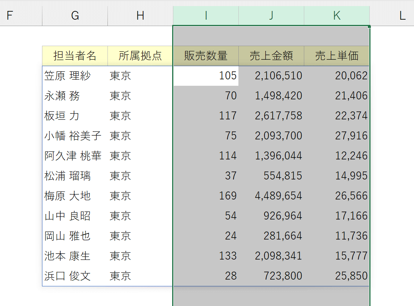Select sales quantity cell 75
Viewport: 414px width, 306px height.
tap(206, 136)
